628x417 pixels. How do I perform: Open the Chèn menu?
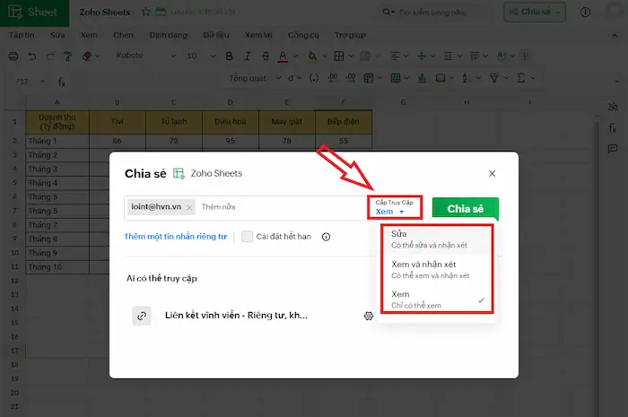pos(123,35)
